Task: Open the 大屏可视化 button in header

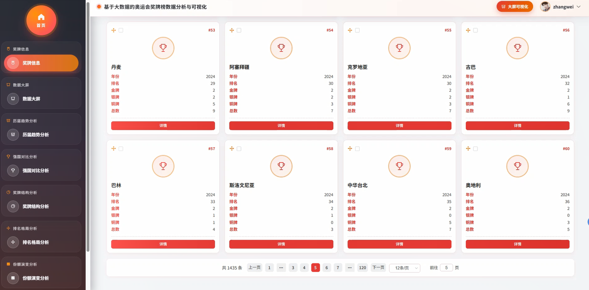Action: point(515,6)
